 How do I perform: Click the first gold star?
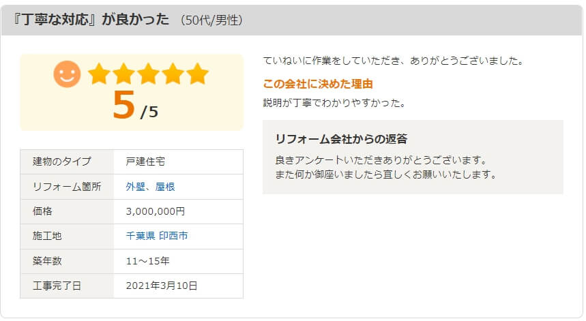click(x=99, y=74)
